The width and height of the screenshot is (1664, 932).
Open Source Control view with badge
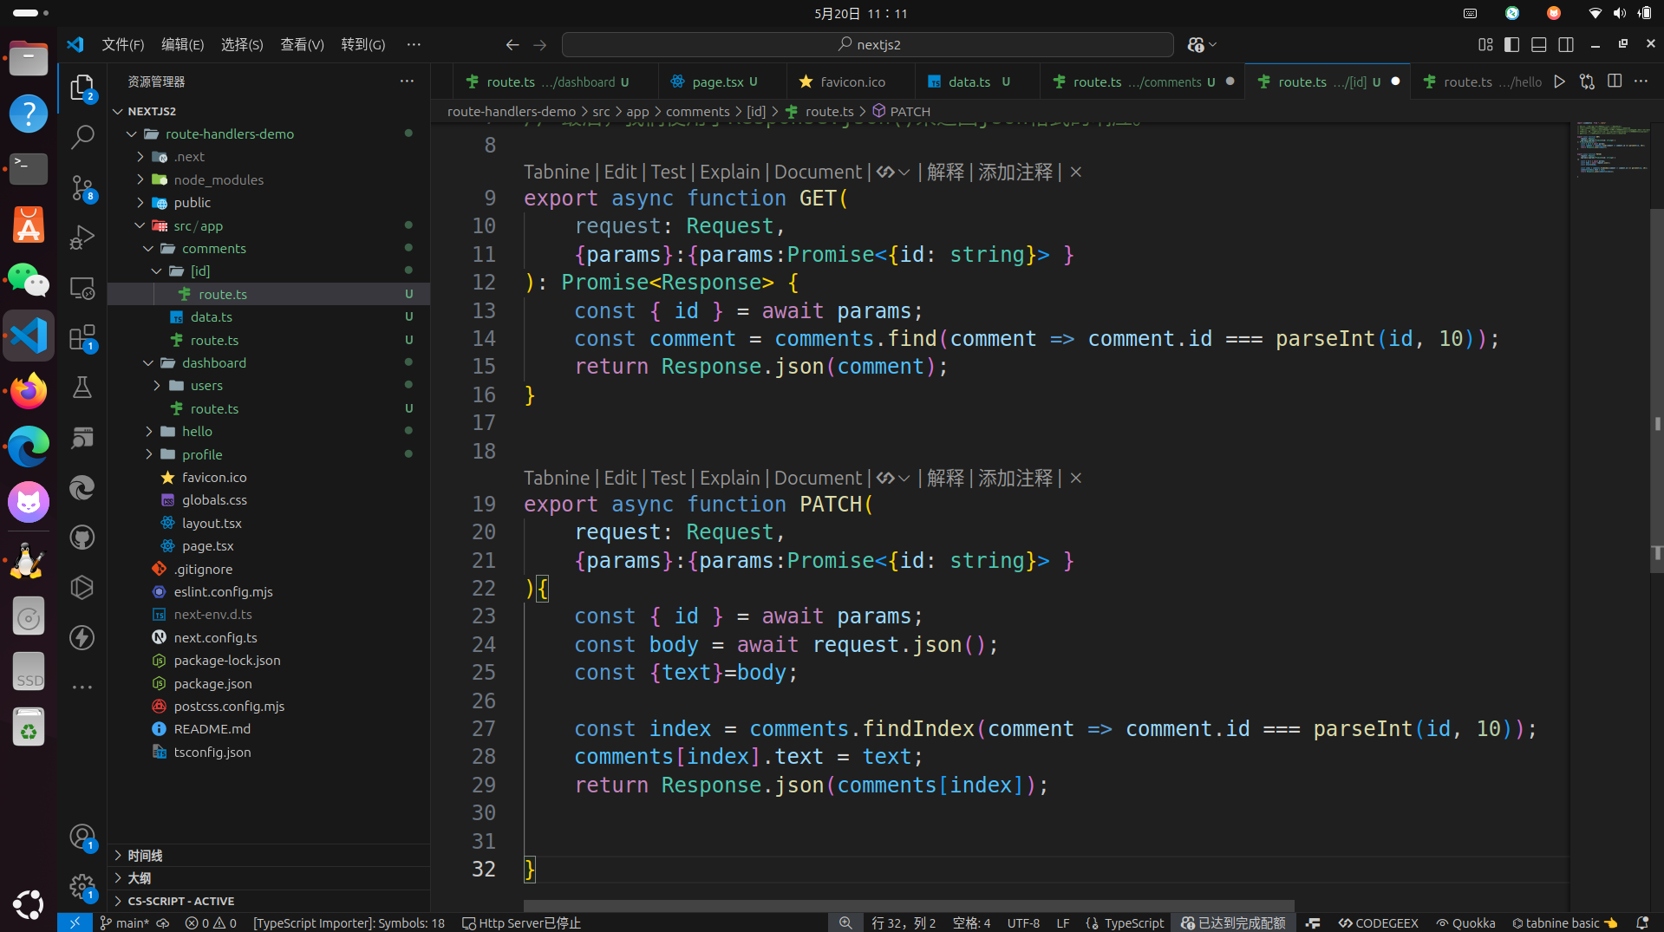(82, 187)
